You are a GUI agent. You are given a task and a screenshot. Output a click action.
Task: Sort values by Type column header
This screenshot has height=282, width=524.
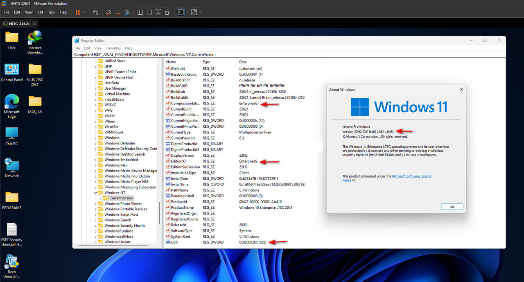coord(219,62)
